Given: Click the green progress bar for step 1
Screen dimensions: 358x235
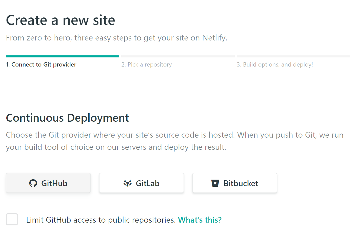Looking at the screenshot, I should [x=63, y=56].
